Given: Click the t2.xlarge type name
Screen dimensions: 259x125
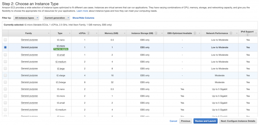Looking at the screenshot, I should tap(61, 76).
